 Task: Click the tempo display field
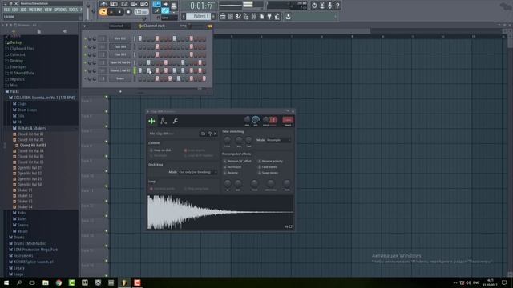tap(141, 12)
